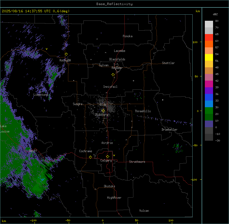Click the yellow marker above the Calgary label

(108, 157)
